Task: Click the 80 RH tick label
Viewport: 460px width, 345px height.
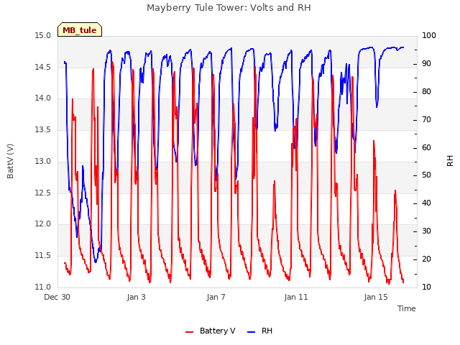Action: [x=426, y=91]
